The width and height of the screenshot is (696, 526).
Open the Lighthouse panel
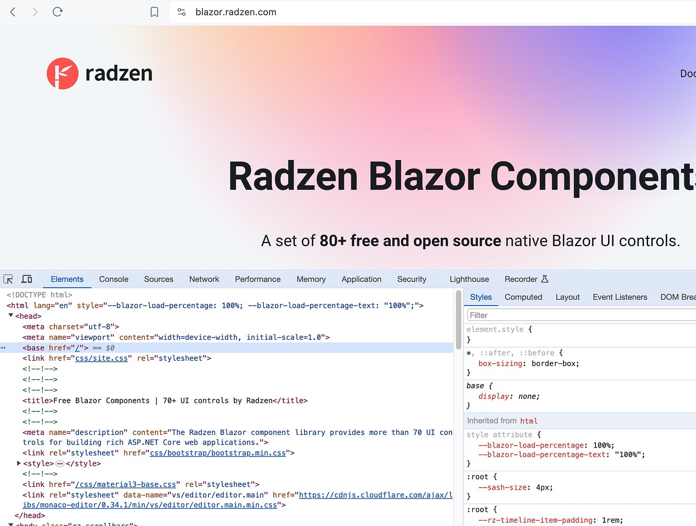[x=469, y=279]
